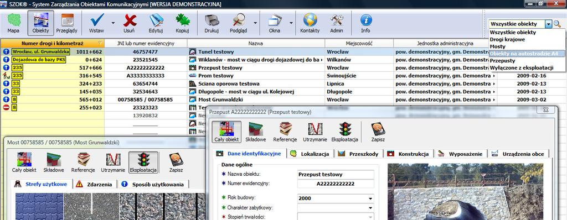Viewport: 567px width, 220px height.
Task: Click Referencje in the Przepust window
Action: (x=285, y=132)
